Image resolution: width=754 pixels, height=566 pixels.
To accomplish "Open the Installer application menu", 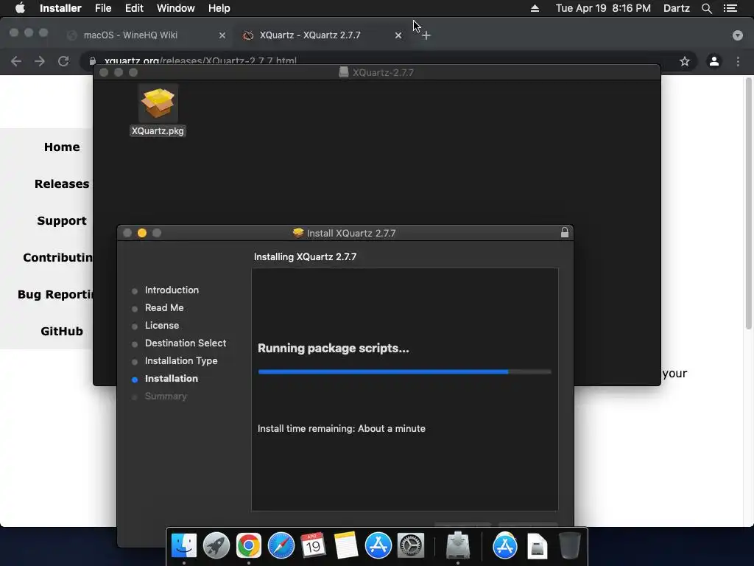I will point(60,8).
